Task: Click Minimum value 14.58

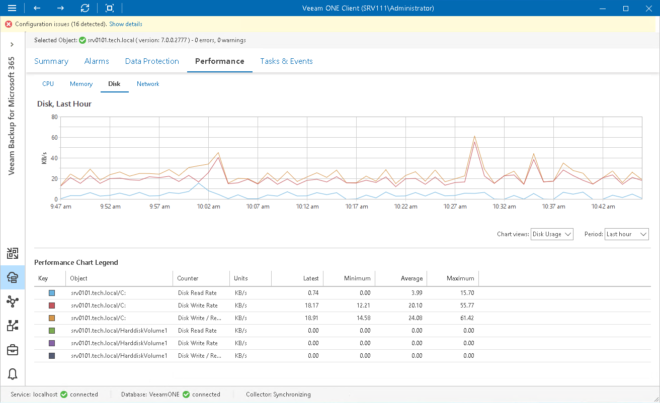Action: [363, 318]
